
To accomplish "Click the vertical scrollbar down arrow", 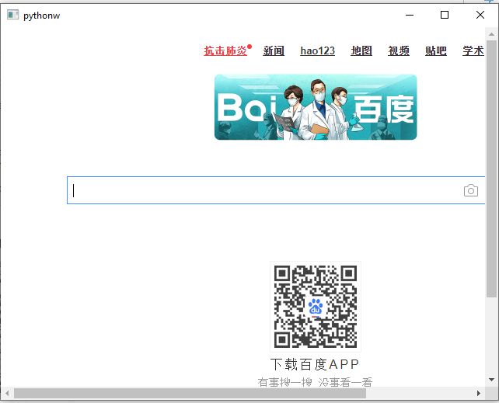I will pyautogui.click(x=491, y=380).
